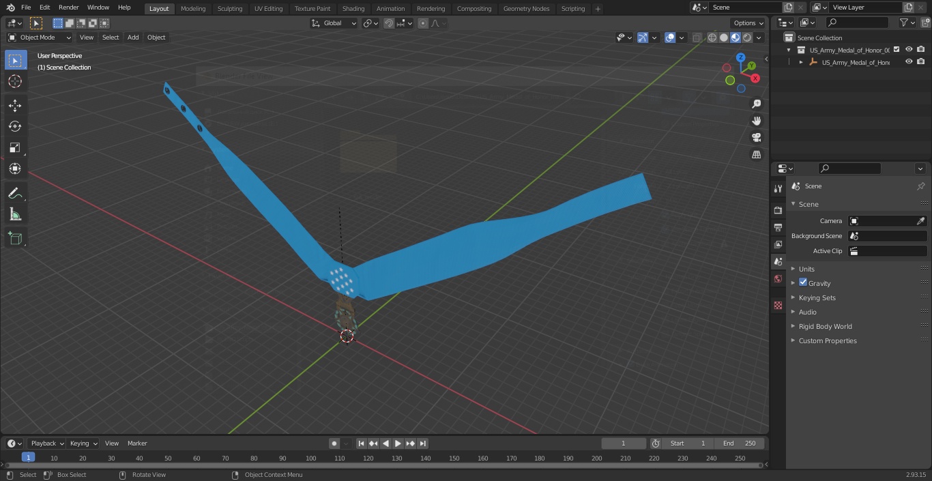The height and width of the screenshot is (481, 932).
Task: Click the Play animation button
Action: 398,443
